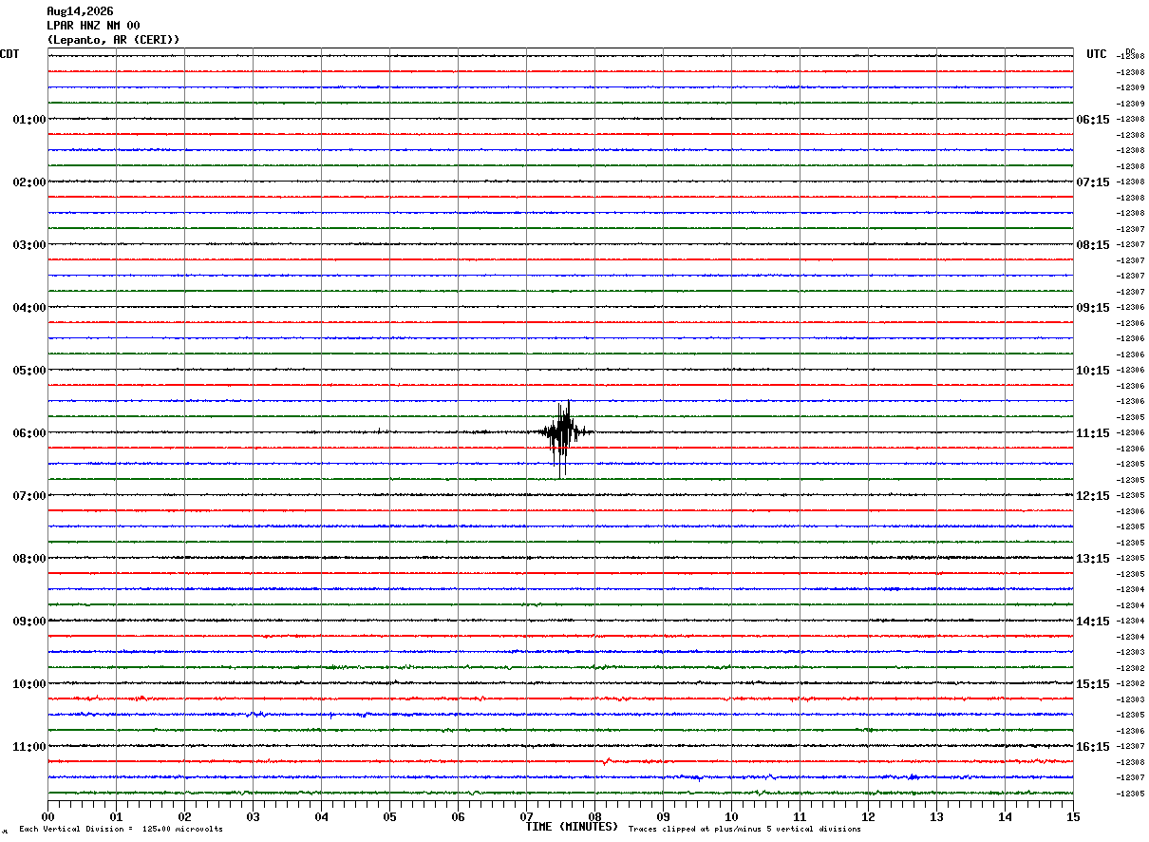1149x842 pixels.
Task: Click the TIME (MINUTES) axis title
Action: [x=572, y=827]
